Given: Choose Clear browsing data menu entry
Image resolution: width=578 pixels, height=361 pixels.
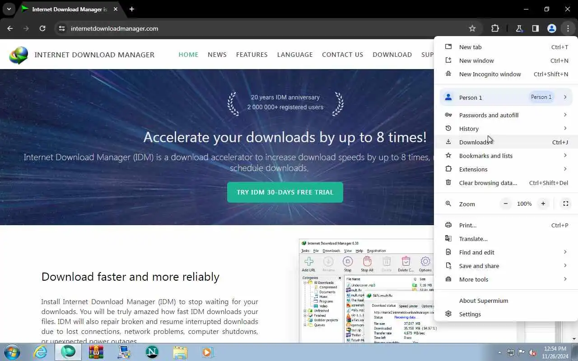Looking at the screenshot, I should click(x=506, y=183).
